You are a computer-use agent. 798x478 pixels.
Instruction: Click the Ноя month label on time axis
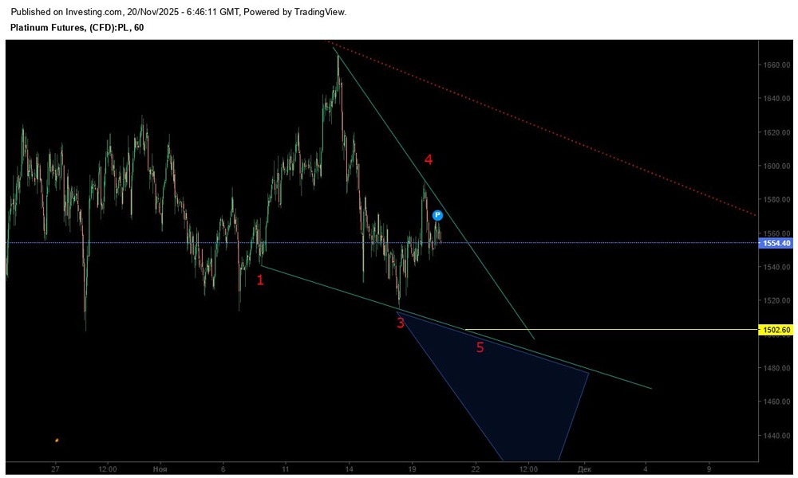(160, 469)
